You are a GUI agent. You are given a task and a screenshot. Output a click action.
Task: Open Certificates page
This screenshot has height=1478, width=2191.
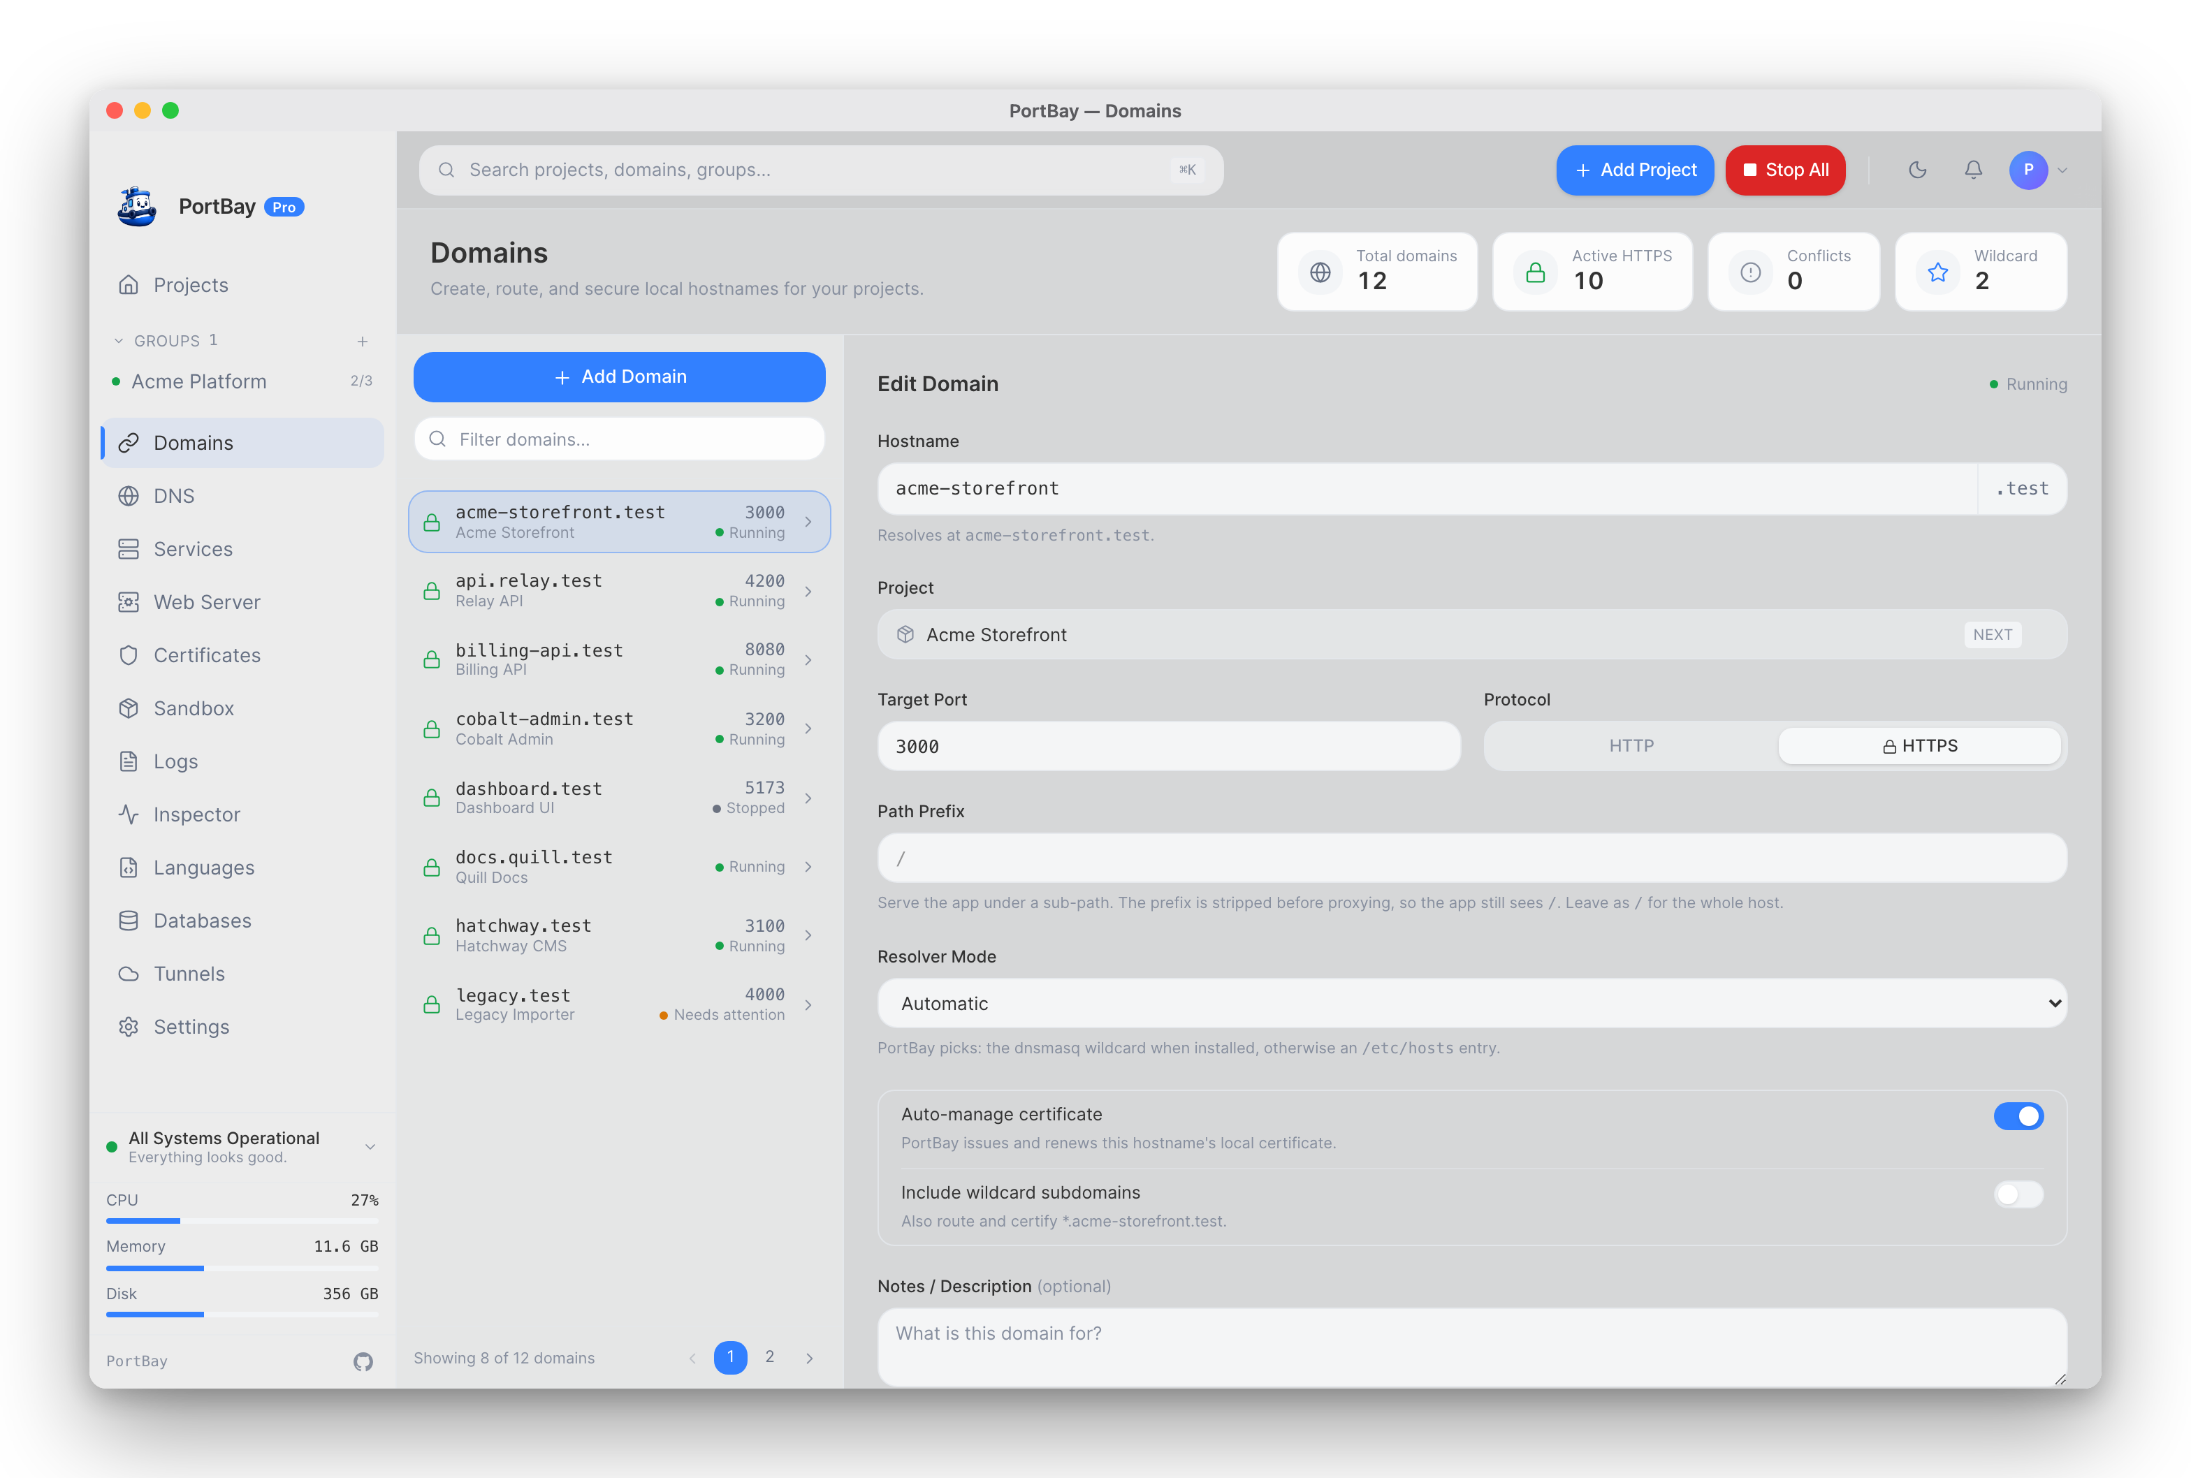coord(242,655)
